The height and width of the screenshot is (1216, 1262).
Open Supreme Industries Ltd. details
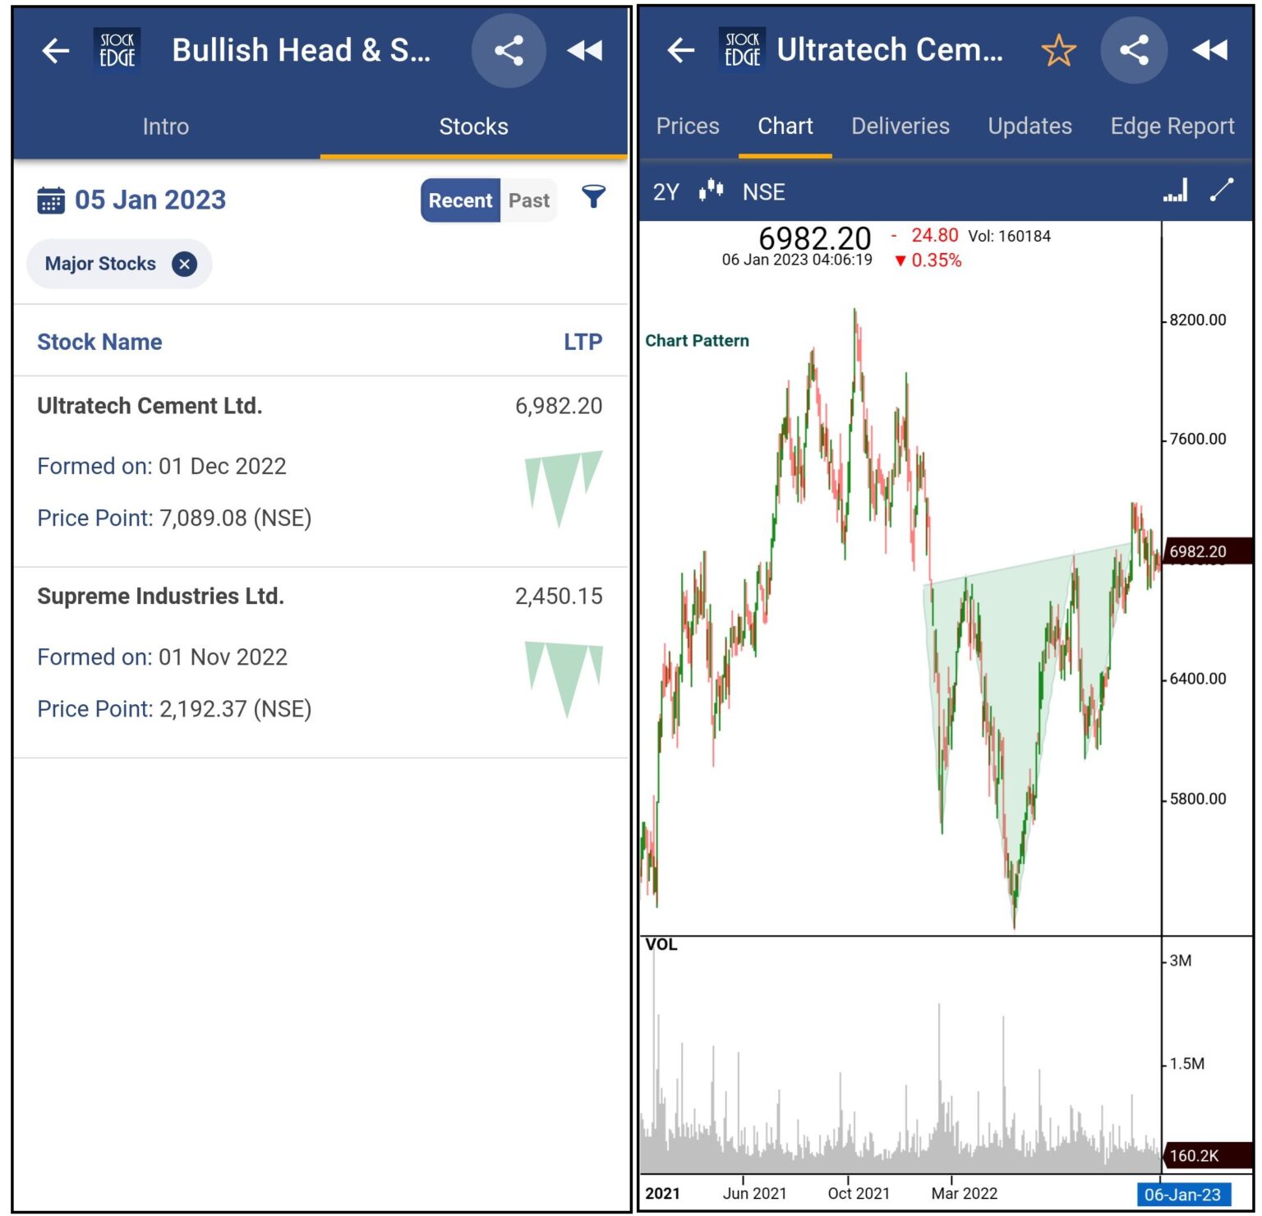tap(160, 596)
